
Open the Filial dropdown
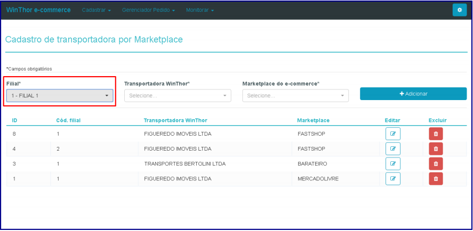pyautogui.click(x=60, y=95)
